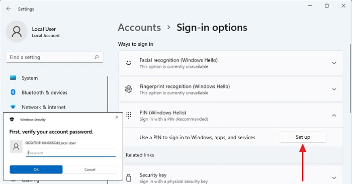Expand the Facial recognition (Windows Hello) chevron

point(334,63)
